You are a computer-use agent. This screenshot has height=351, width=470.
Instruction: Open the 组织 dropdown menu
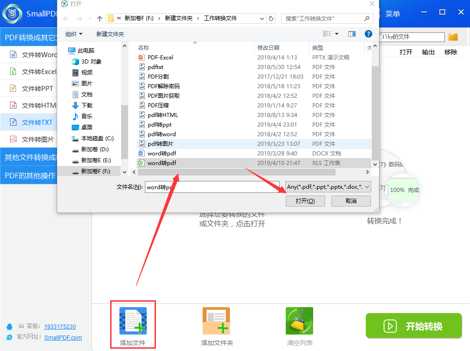click(74, 34)
